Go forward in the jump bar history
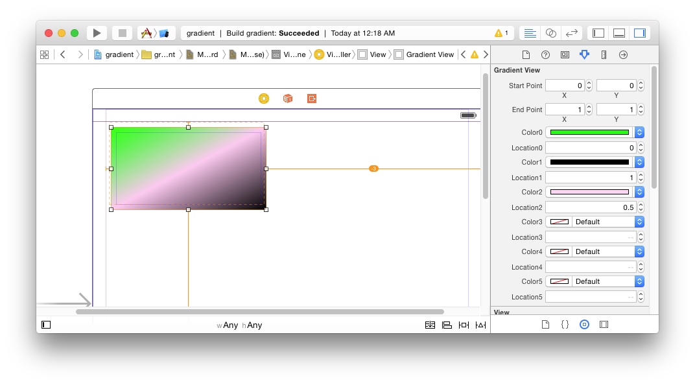Viewport: 695px width, 385px height. pos(80,54)
